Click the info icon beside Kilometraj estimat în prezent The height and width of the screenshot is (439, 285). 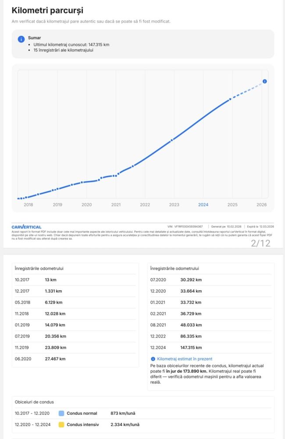click(153, 359)
